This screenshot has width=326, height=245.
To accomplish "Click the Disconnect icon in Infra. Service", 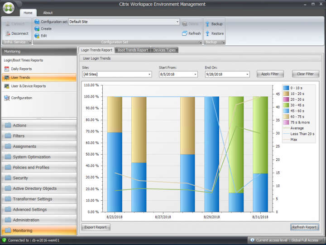I will click(x=8, y=33).
